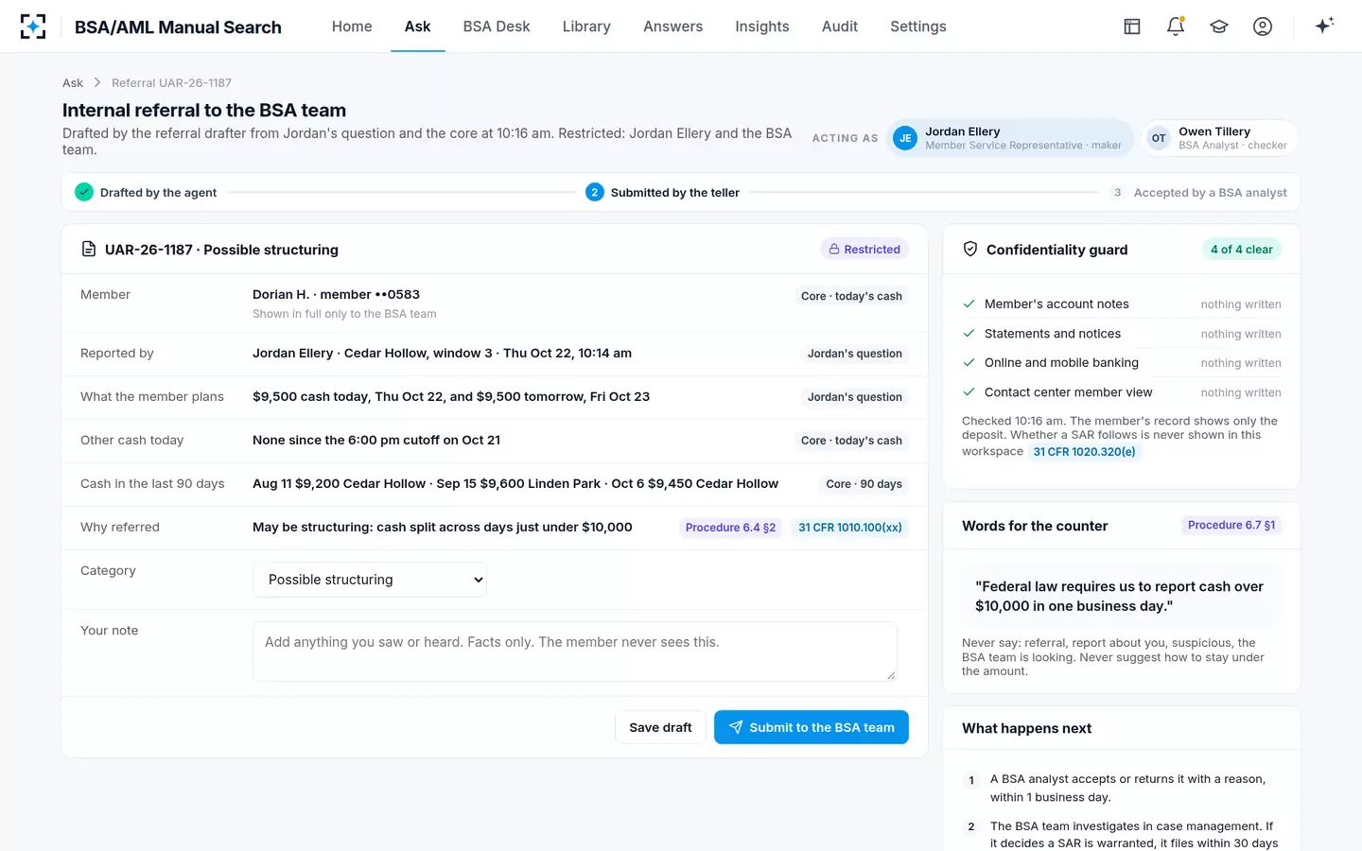Viewport: 1362px width, 851px height.
Task: Open the user profile icon
Action: point(1263,26)
